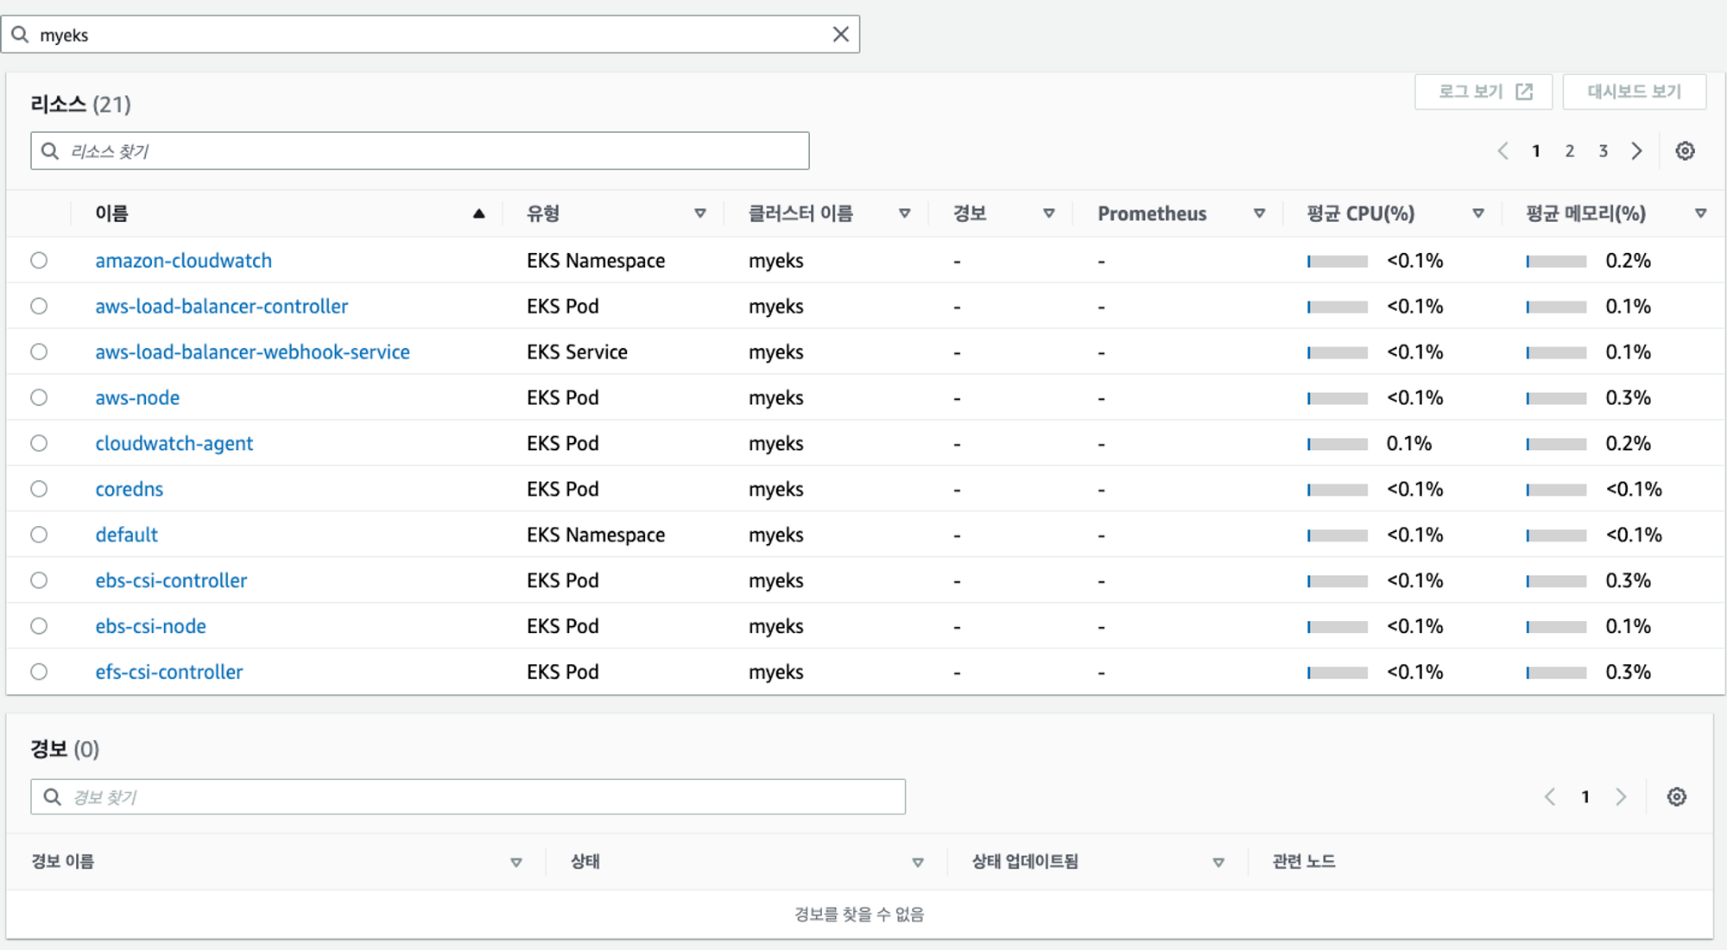Open the type column filter dropdown
The height and width of the screenshot is (950, 1727).
tap(700, 213)
